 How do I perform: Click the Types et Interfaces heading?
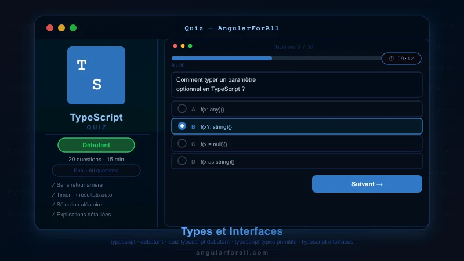pyautogui.click(x=231, y=231)
